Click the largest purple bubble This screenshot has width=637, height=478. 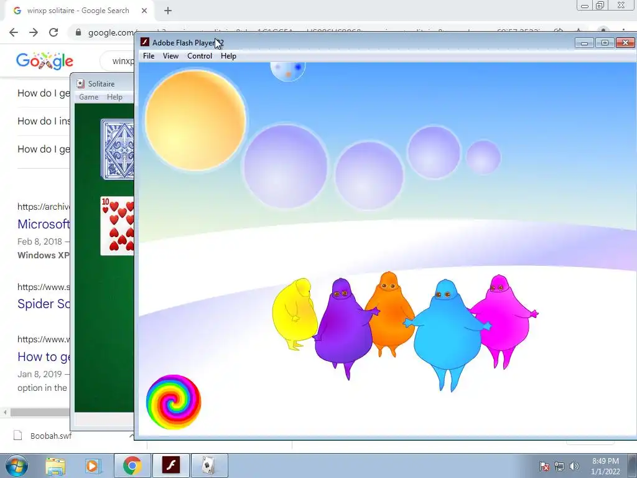click(x=286, y=167)
